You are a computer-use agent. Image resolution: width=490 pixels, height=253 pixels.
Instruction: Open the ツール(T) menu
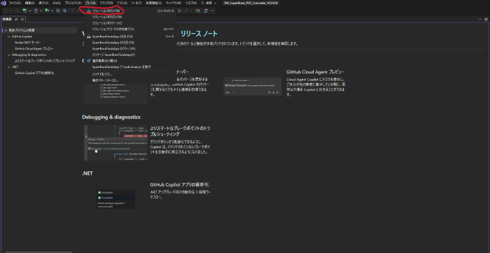click(x=136, y=3)
